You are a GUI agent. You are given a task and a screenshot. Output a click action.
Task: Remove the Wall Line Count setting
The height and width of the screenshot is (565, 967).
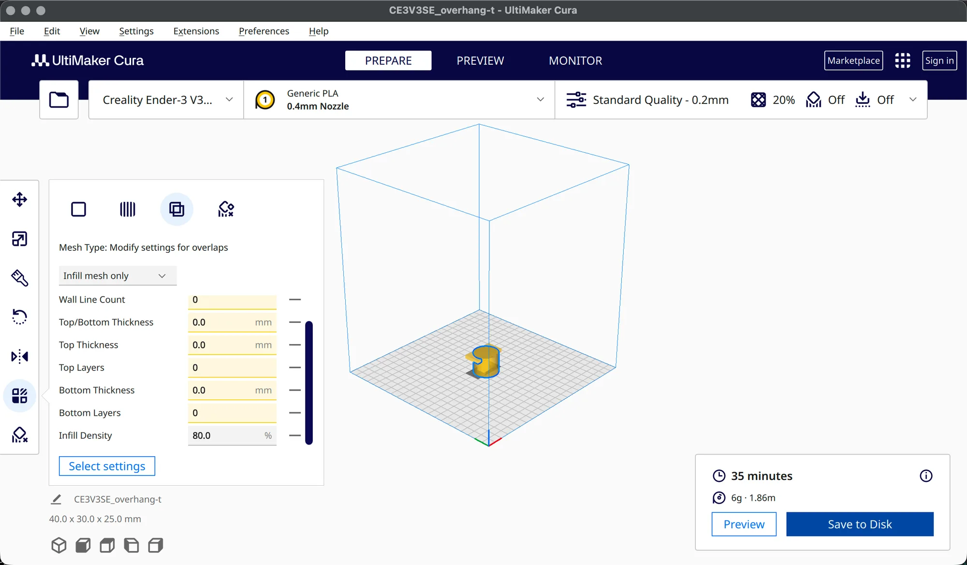point(295,300)
